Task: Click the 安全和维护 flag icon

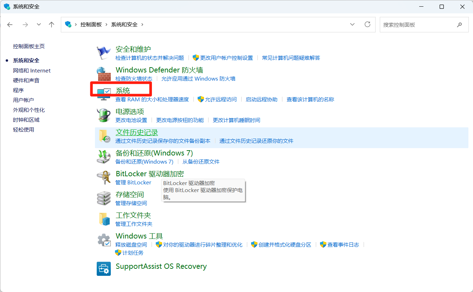Action: pyautogui.click(x=103, y=53)
